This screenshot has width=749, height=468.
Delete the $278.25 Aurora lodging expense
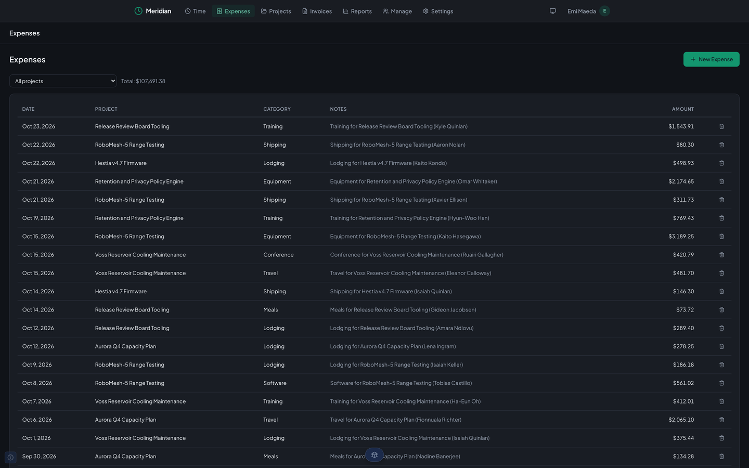(721, 346)
